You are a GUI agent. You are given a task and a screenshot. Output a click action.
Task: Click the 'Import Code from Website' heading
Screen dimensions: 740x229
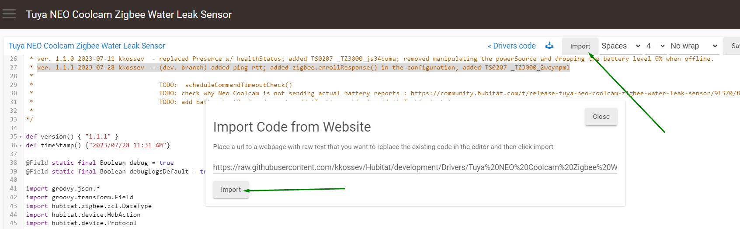pyautogui.click(x=292, y=127)
